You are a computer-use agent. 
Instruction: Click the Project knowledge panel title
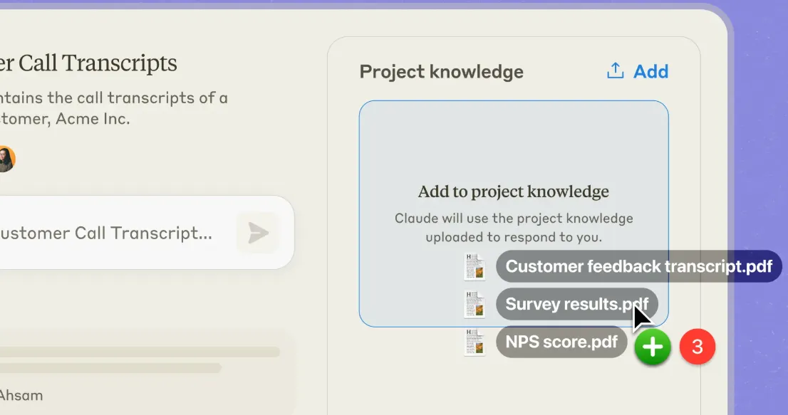pos(441,72)
